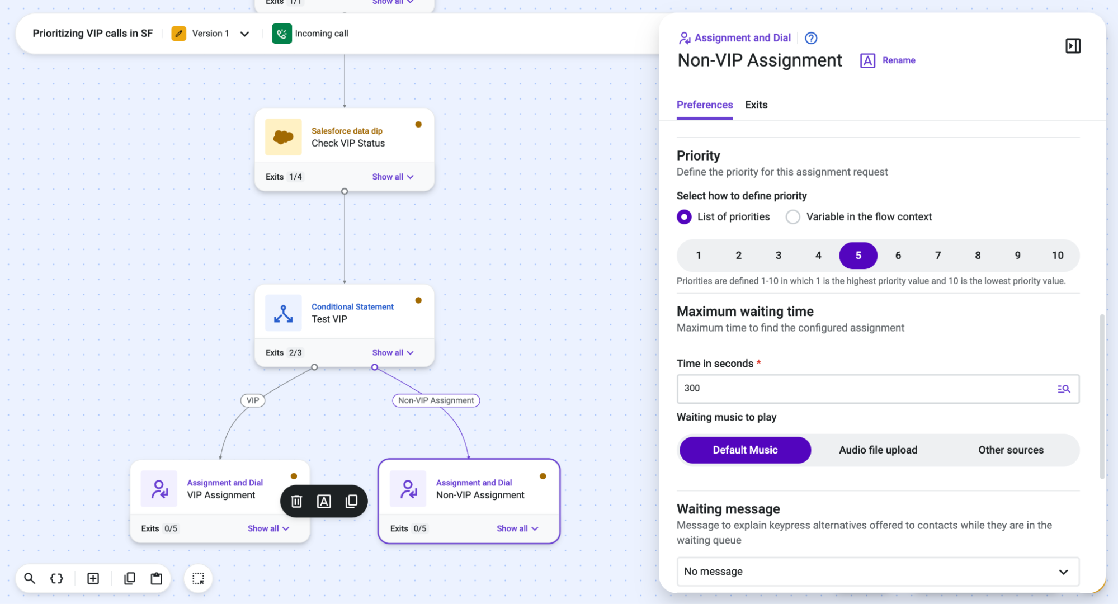Image resolution: width=1118 pixels, height=604 pixels.
Task: Open the curly braces variables icon
Action: click(x=56, y=578)
